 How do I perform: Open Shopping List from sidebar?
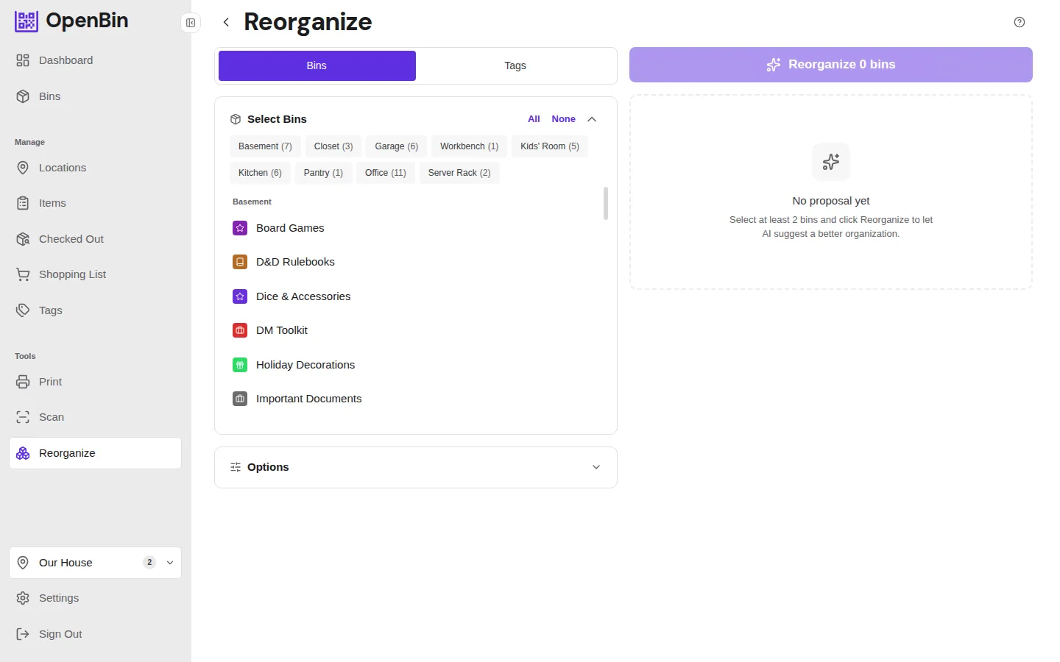pyautogui.click(x=96, y=274)
